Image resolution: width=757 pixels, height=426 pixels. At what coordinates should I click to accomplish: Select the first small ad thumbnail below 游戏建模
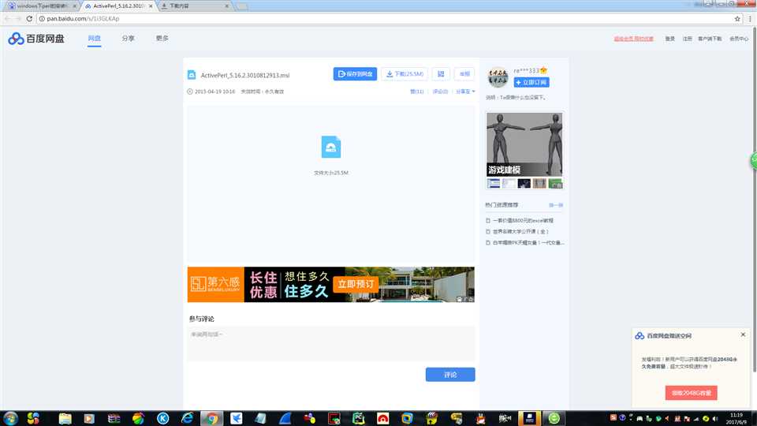point(494,184)
